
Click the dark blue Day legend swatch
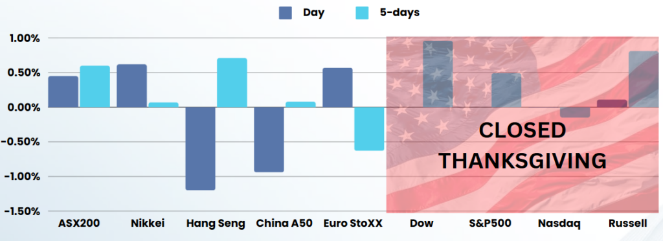[x=285, y=13]
